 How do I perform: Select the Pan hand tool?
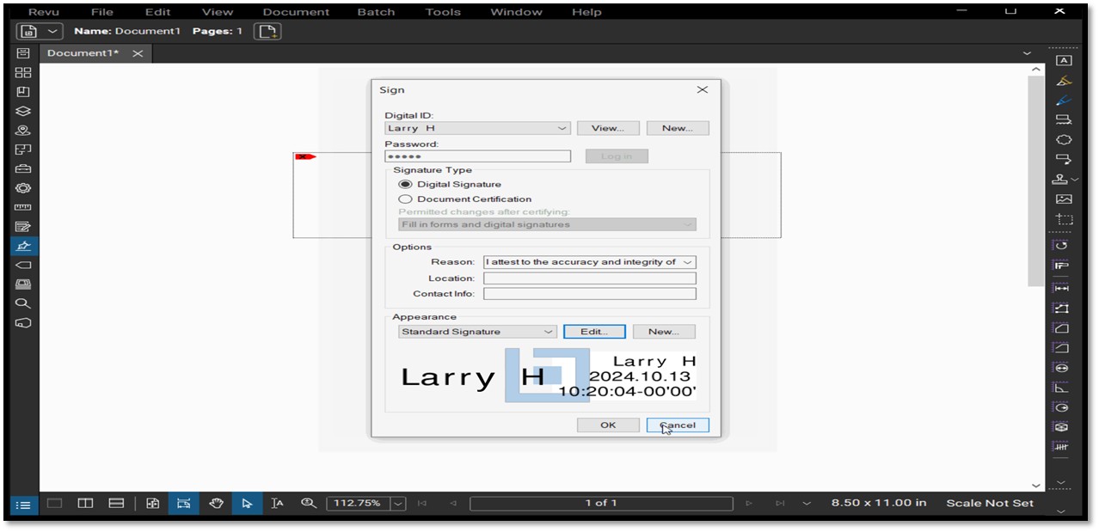216,504
